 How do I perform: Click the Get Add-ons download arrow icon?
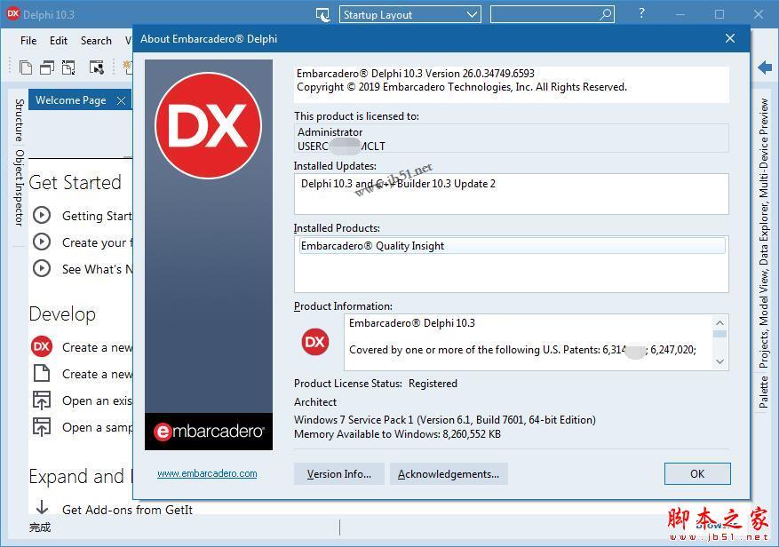[x=43, y=507]
